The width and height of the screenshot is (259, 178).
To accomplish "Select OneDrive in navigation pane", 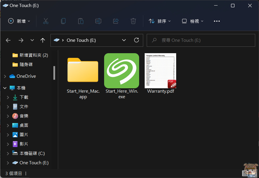I will 23,76.
